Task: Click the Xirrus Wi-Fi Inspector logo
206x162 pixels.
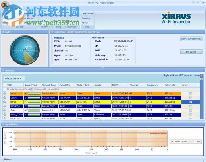Action: click(176, 18)
